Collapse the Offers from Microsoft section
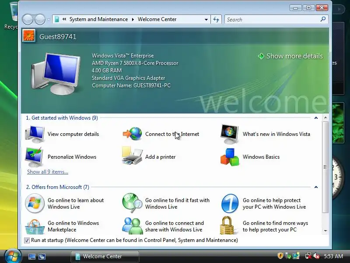This screenshot has width=350, height=263. coord(316,187)
